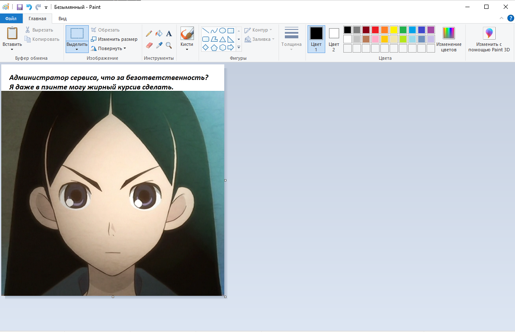Pick the lime color swatch
515x332 pixels.
pyautogui.click(x=403, y=39)
